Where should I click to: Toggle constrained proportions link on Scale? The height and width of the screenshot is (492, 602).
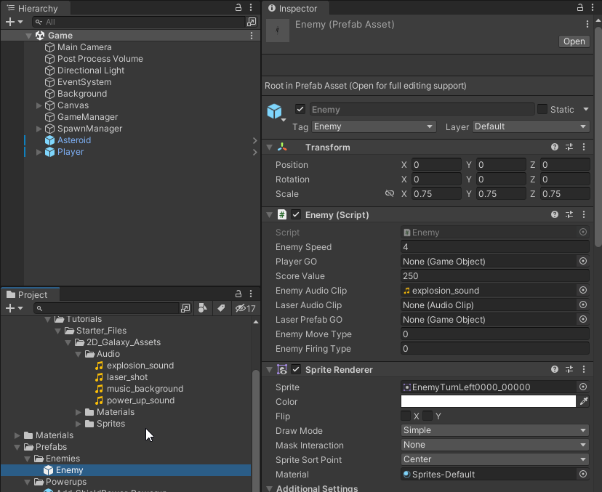pos(389,193)
